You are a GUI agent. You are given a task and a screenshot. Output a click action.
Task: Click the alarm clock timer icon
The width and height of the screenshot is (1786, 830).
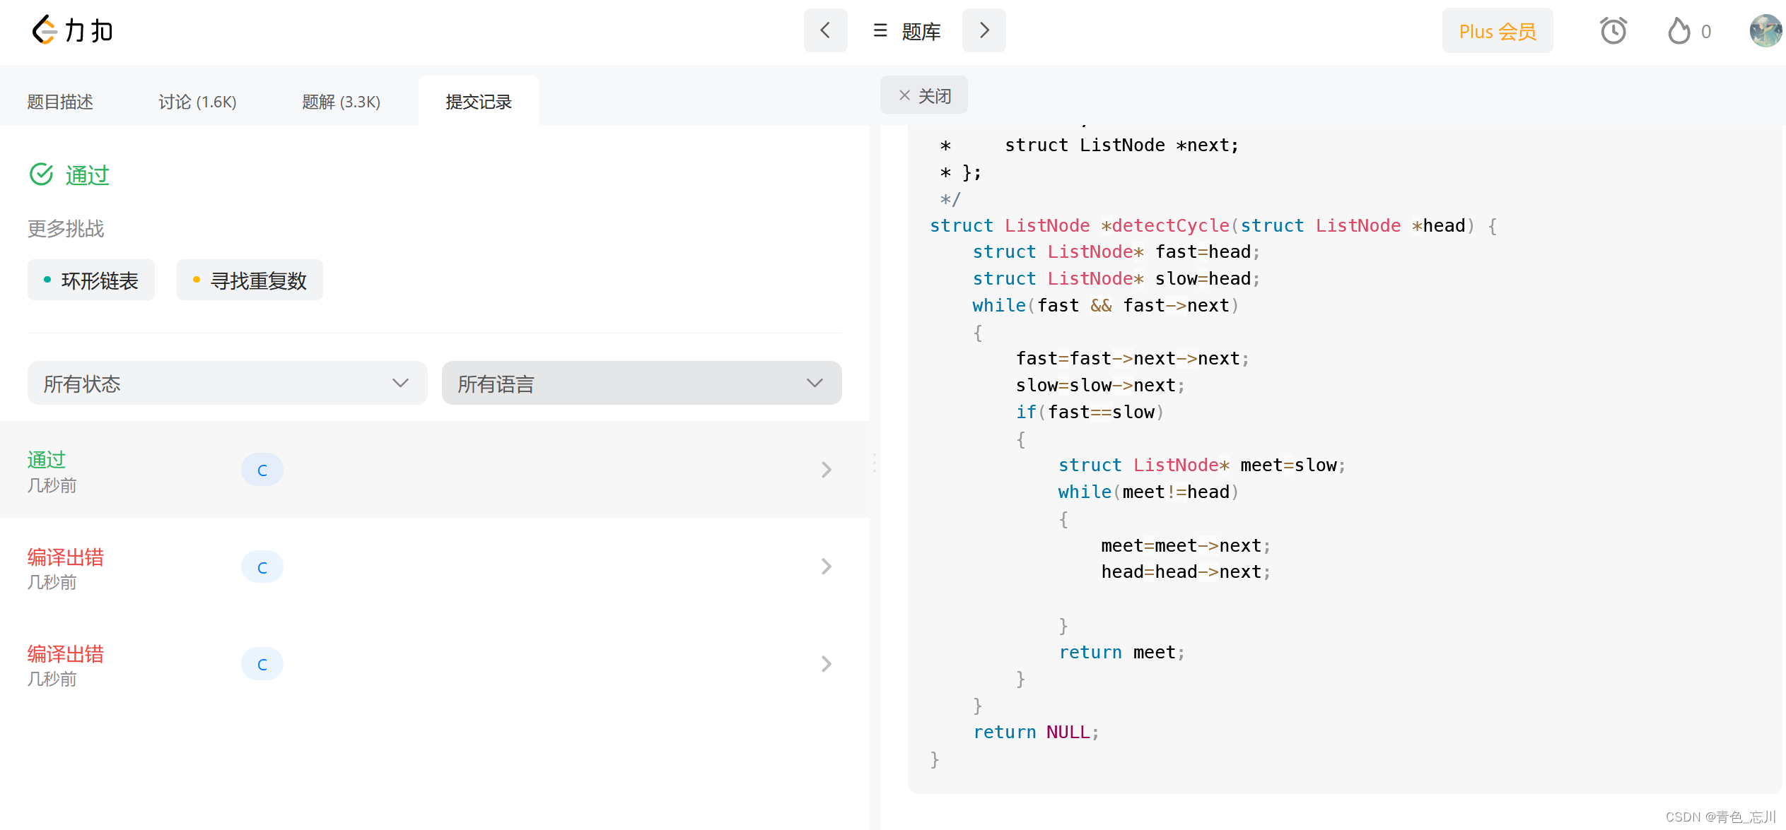[x=1613, y=31]
